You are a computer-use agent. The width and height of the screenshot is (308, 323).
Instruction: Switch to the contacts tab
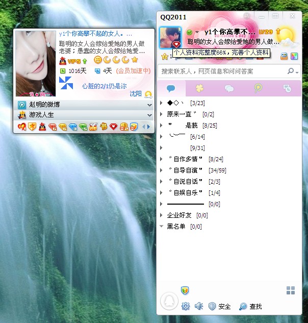[171, 88]
